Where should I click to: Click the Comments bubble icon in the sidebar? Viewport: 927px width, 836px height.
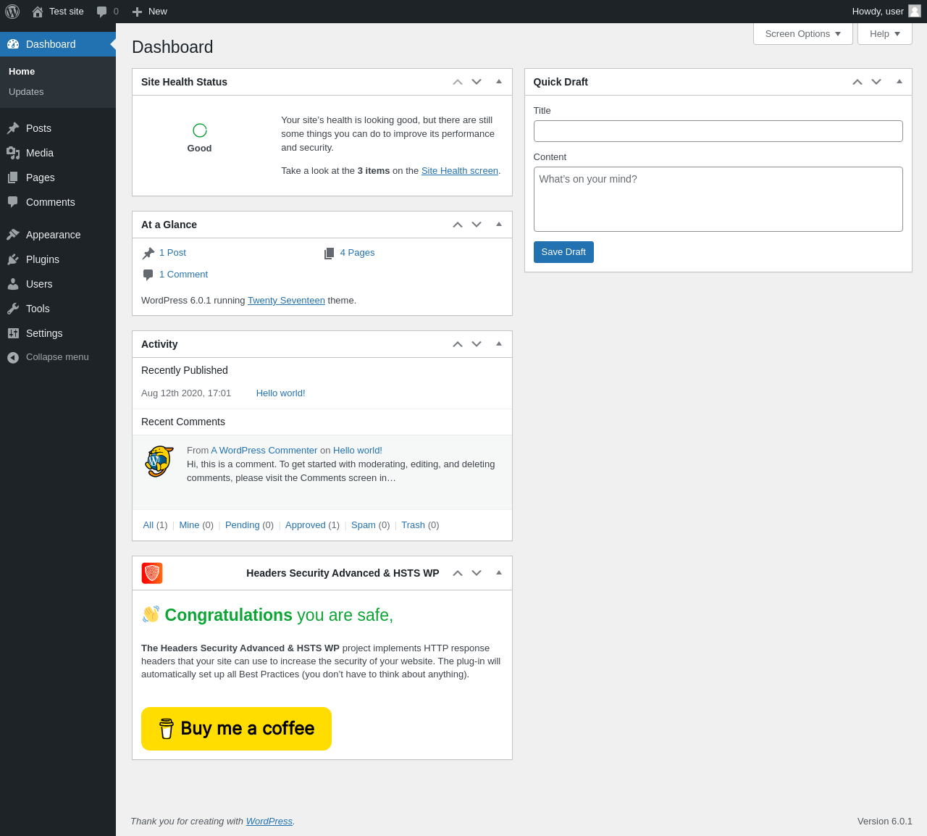tap(13, 202)
